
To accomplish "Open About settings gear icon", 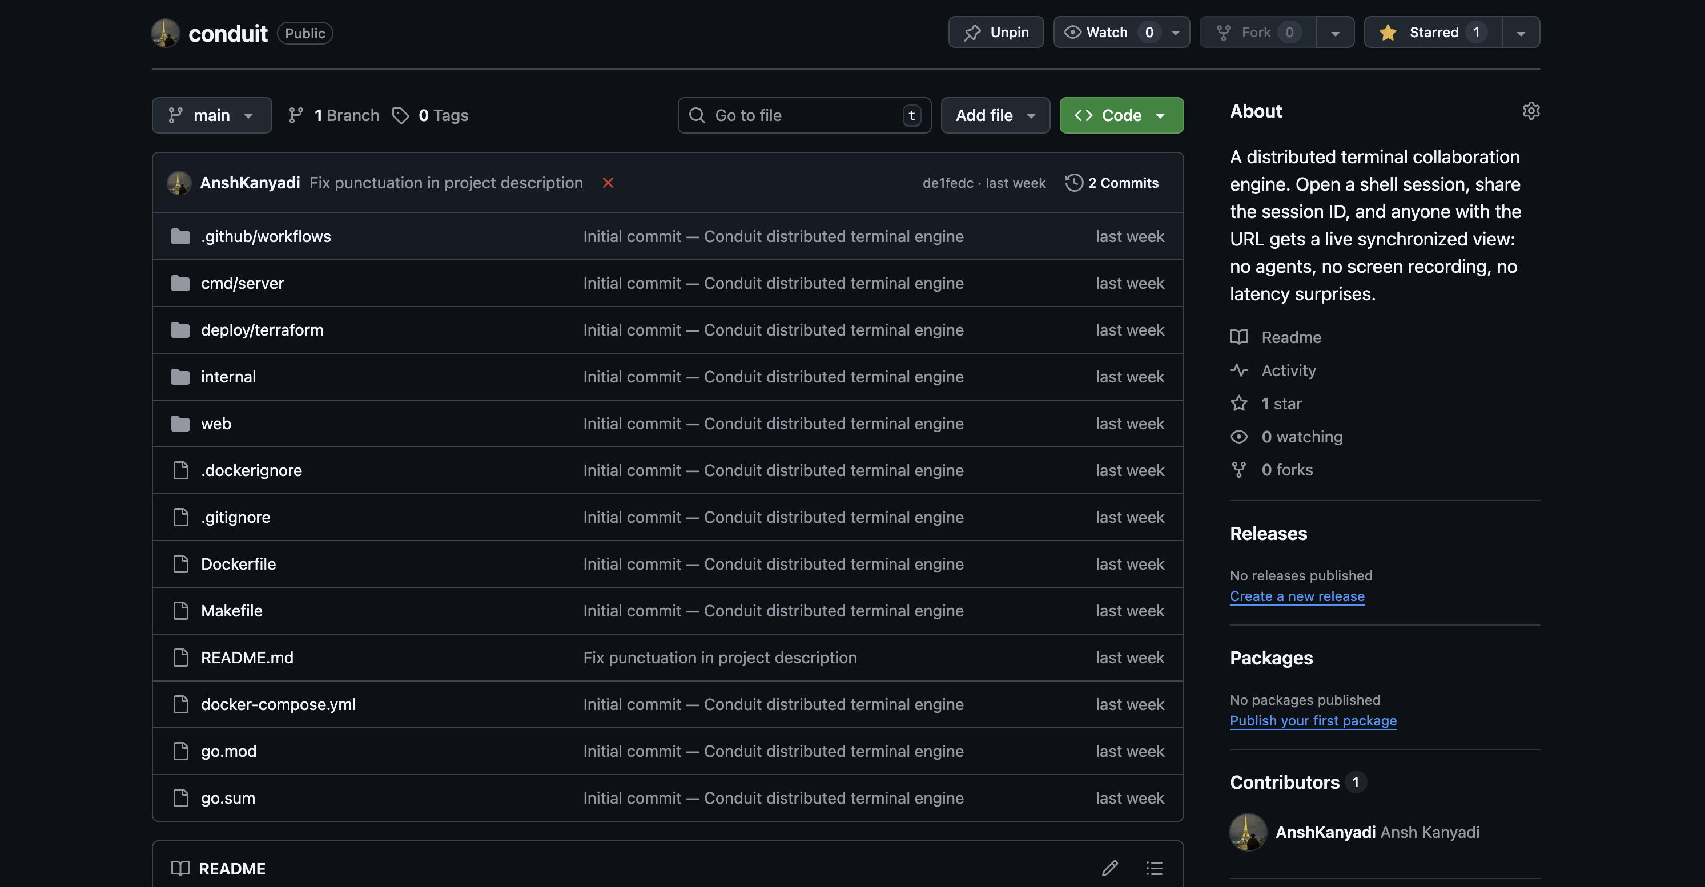I will [x=1530, y=111].
